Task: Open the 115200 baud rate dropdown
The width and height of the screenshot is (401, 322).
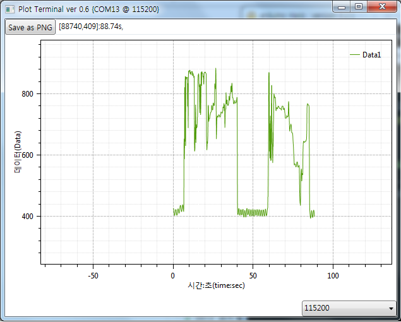Action: tap(349, 308)
